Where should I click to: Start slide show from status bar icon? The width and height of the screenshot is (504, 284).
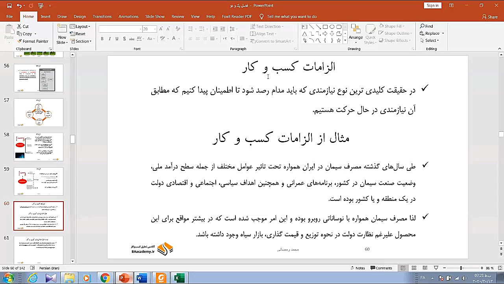click(436, 268)
